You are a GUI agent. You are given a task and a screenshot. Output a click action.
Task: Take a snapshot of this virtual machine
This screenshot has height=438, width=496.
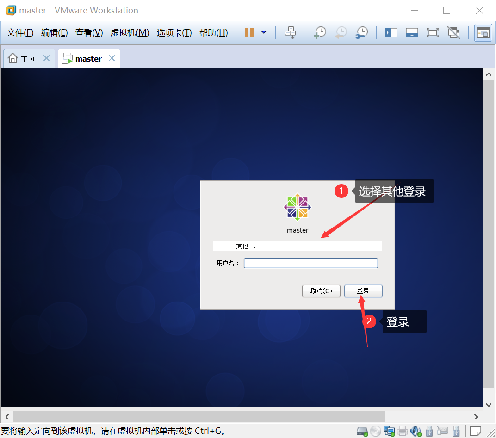320,32
